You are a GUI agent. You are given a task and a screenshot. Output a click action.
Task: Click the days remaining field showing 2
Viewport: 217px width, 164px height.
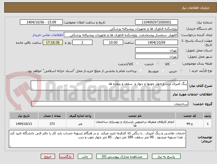point(82,42)
